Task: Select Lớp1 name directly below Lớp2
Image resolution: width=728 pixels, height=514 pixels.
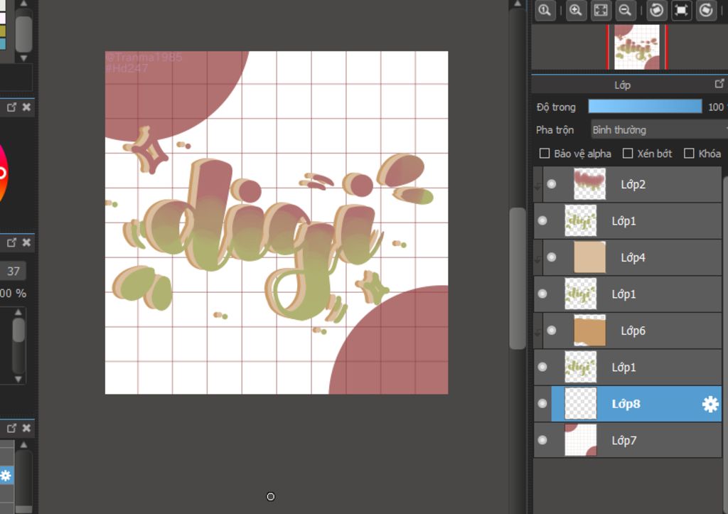Action: [624, 221]
